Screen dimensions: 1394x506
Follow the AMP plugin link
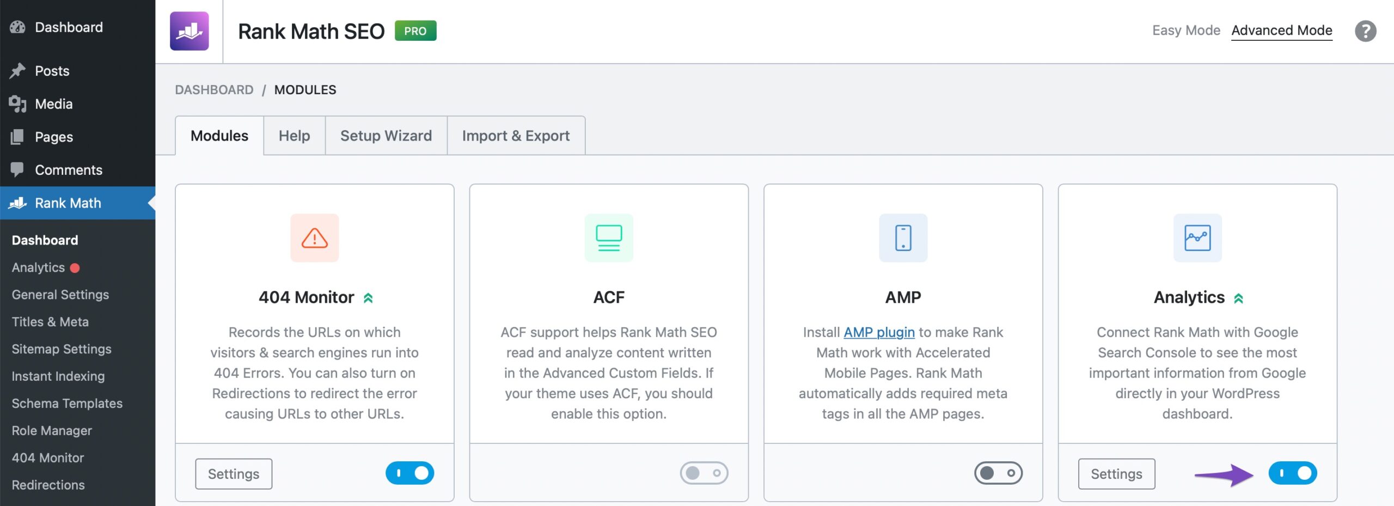point(878,332)
